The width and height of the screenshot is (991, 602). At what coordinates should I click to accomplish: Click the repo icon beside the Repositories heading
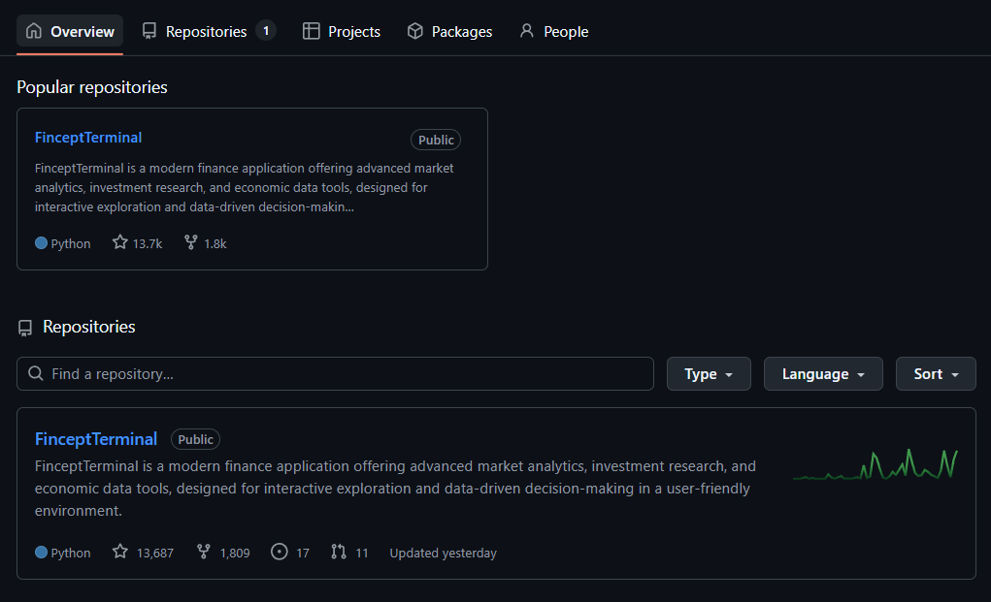[x=24, y=328]
